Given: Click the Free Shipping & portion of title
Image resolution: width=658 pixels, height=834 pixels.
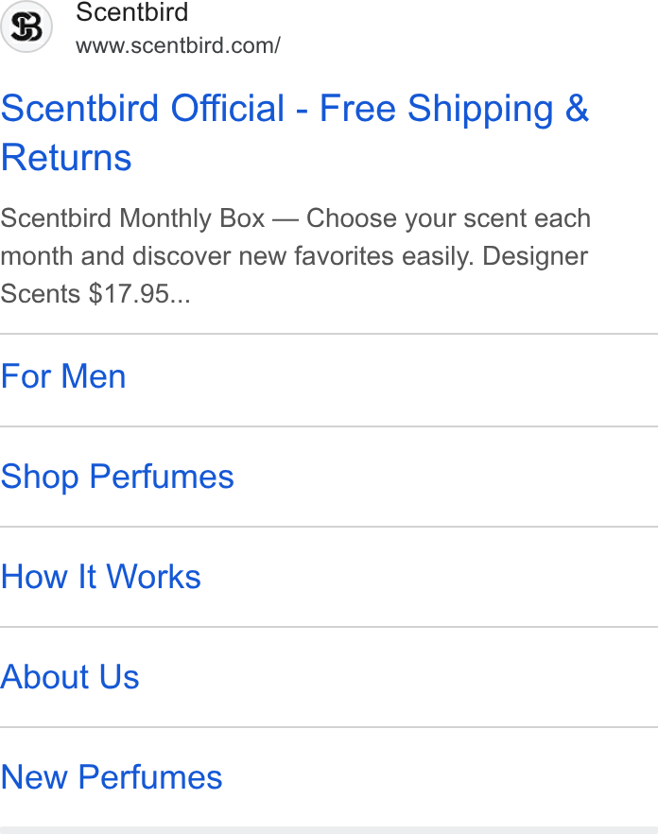Looking at the screenshot, I should click(x=454, y=109).
